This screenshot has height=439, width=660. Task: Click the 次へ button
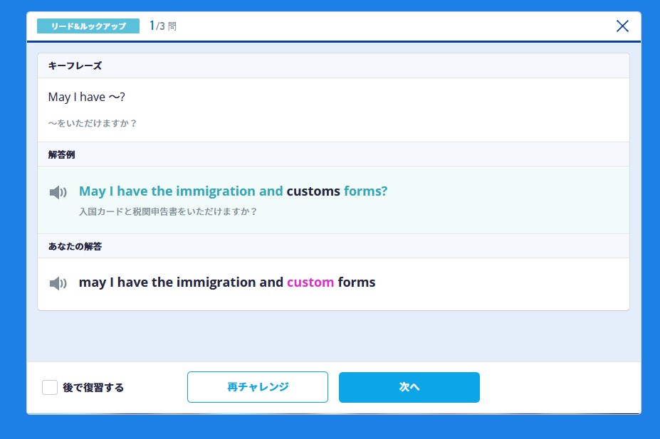[x=409, y=387]
